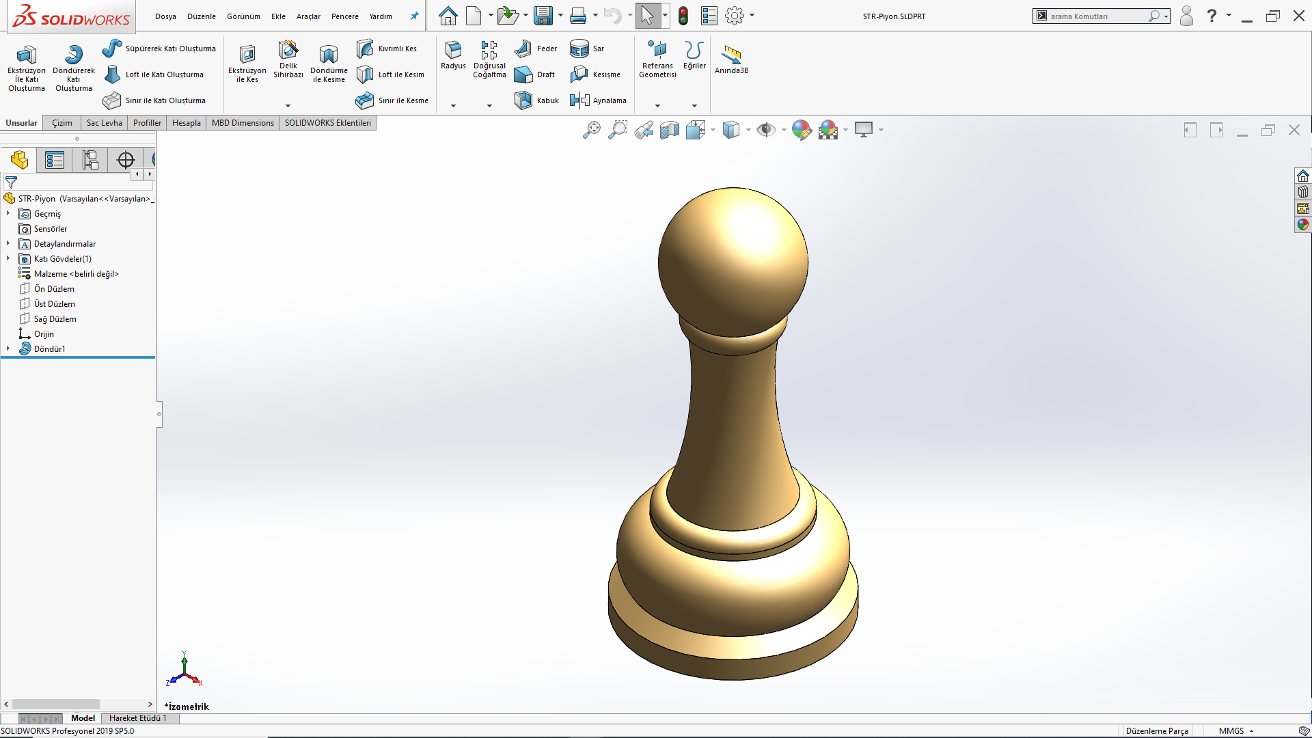Select the Kabuk shell tool
Image resolution: width=1312 pixels, height=738 pixels.
[537, 100]
